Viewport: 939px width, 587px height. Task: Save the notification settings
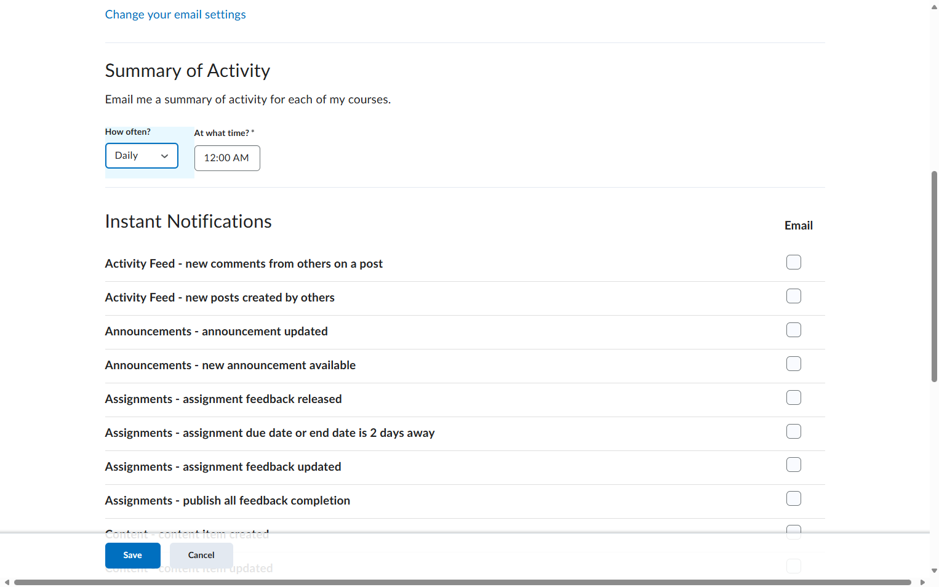pyautogui.click(x=133, y=556)
